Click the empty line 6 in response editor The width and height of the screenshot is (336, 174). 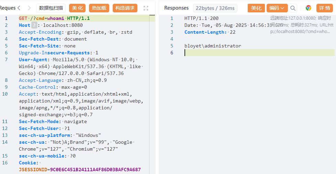coord(258,53)
